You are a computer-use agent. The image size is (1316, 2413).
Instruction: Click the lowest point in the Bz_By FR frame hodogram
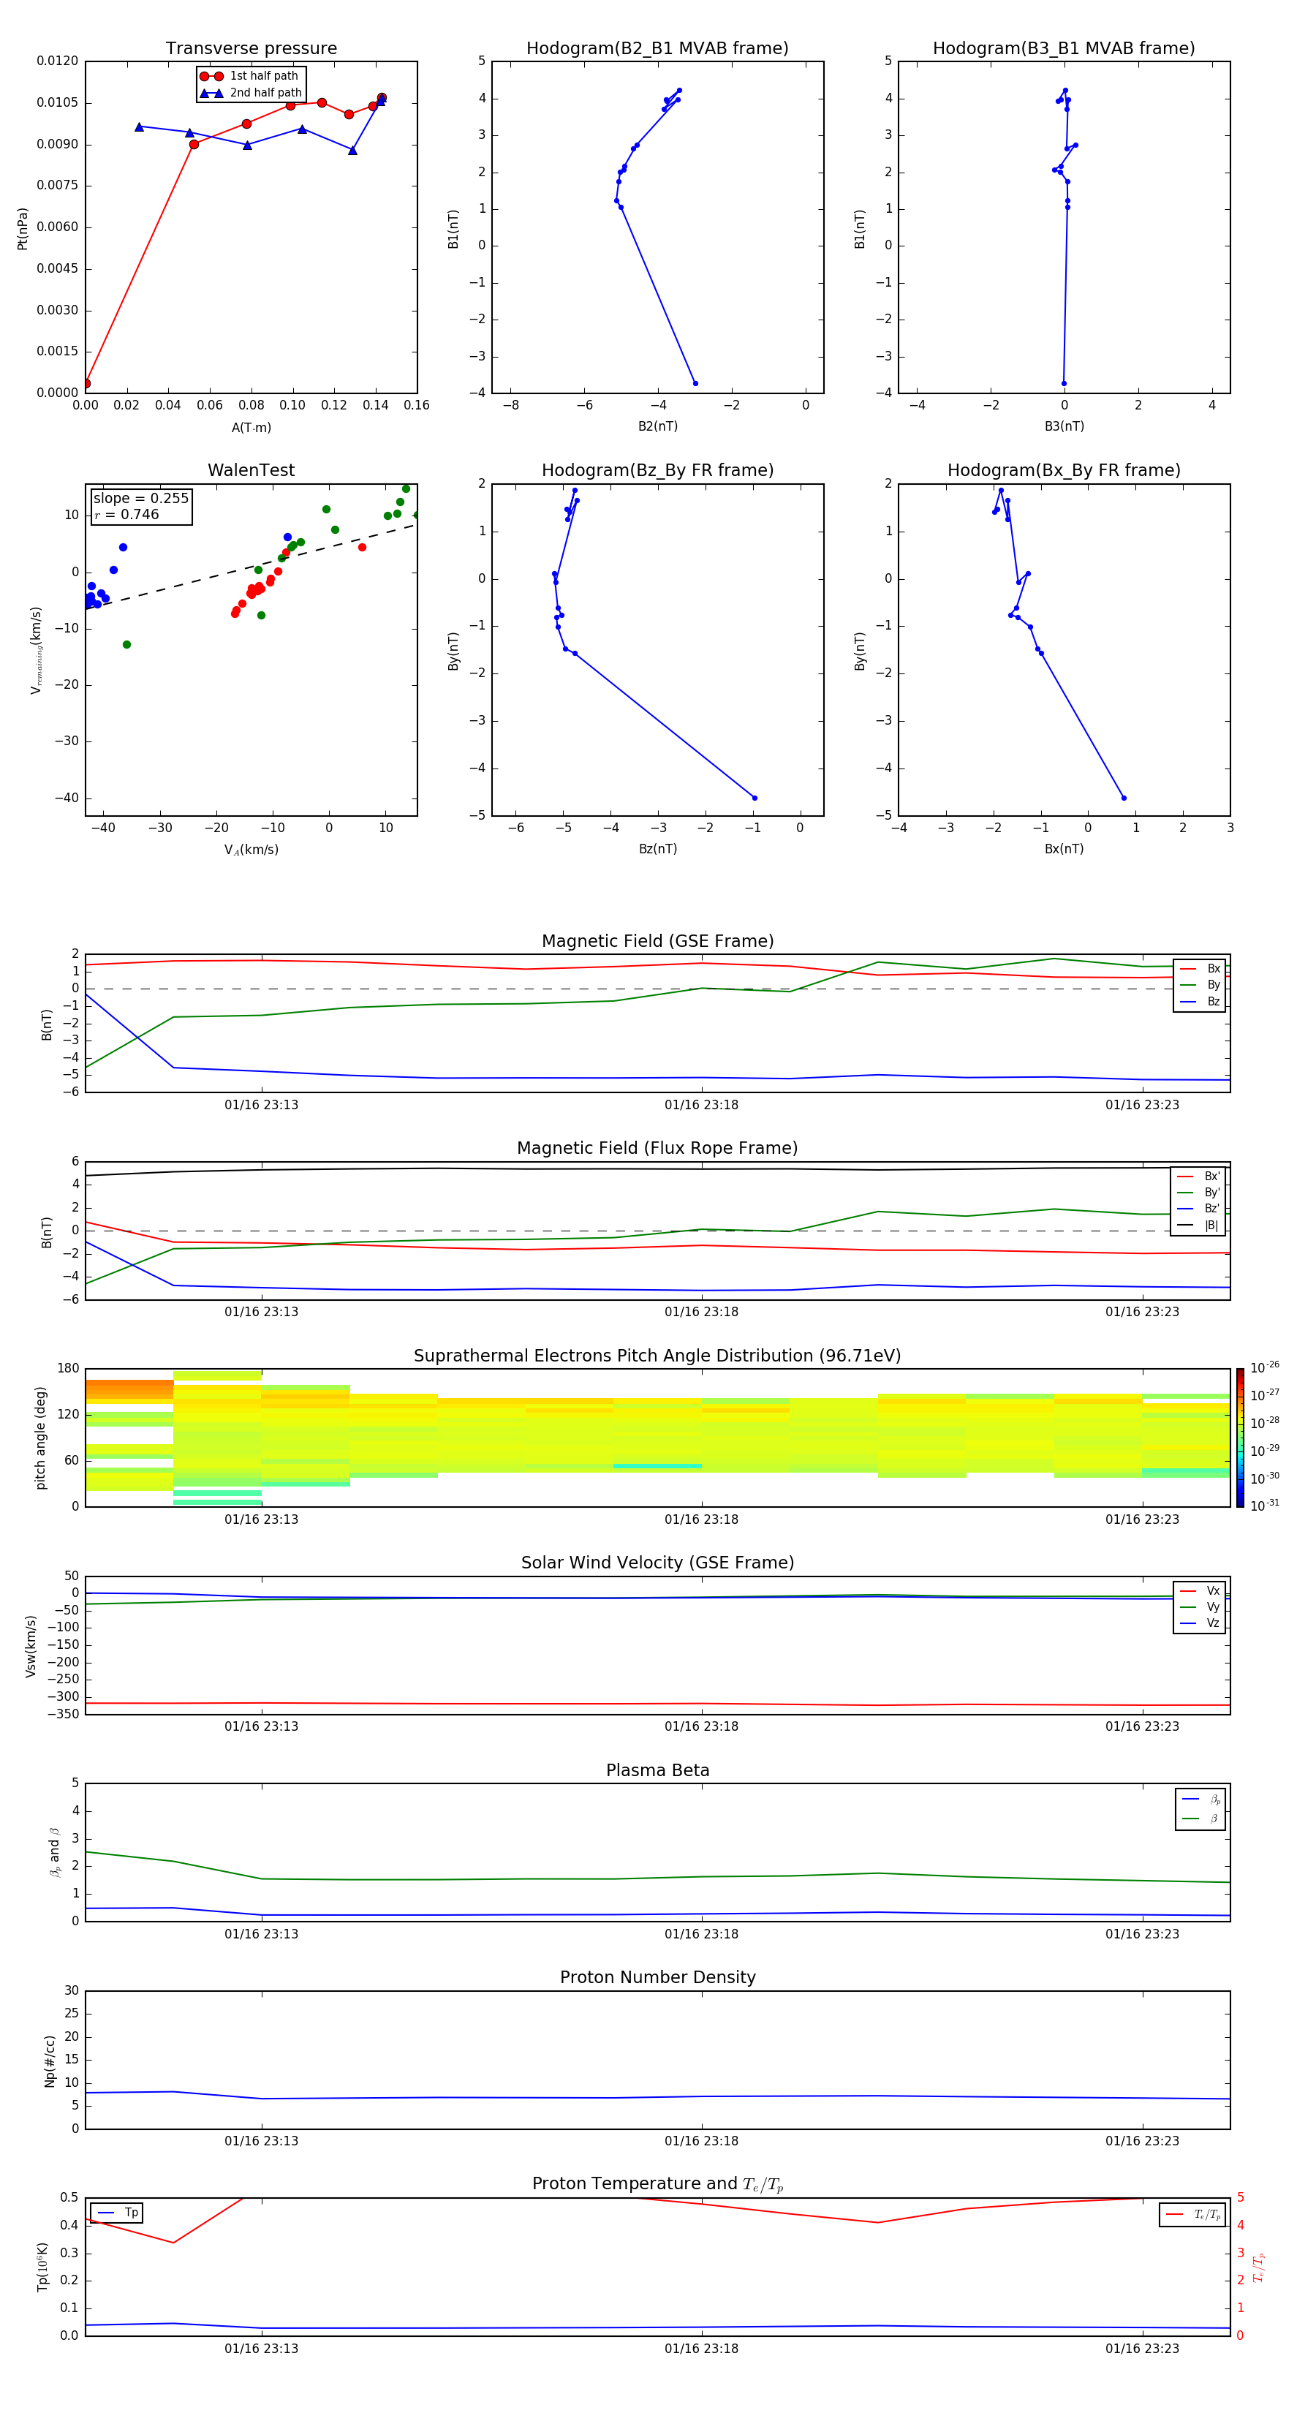coord(754,798)
